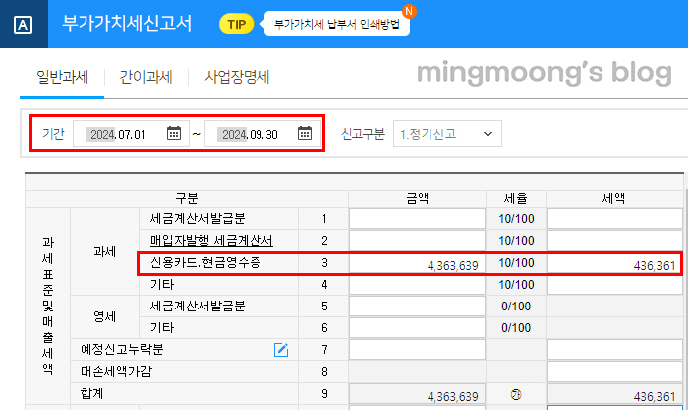Image resolution: width=688 pixels, height=410 pixels.
Task: Click 세액 field for row 7 예정신고누락분
Action: [614, 350]
